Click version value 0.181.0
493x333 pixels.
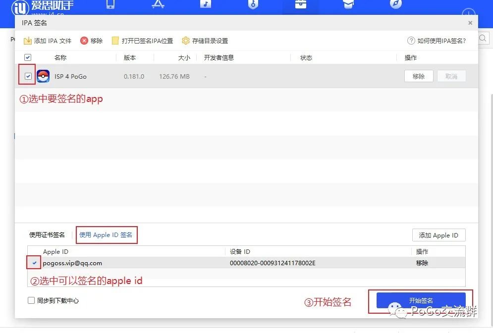134,77
